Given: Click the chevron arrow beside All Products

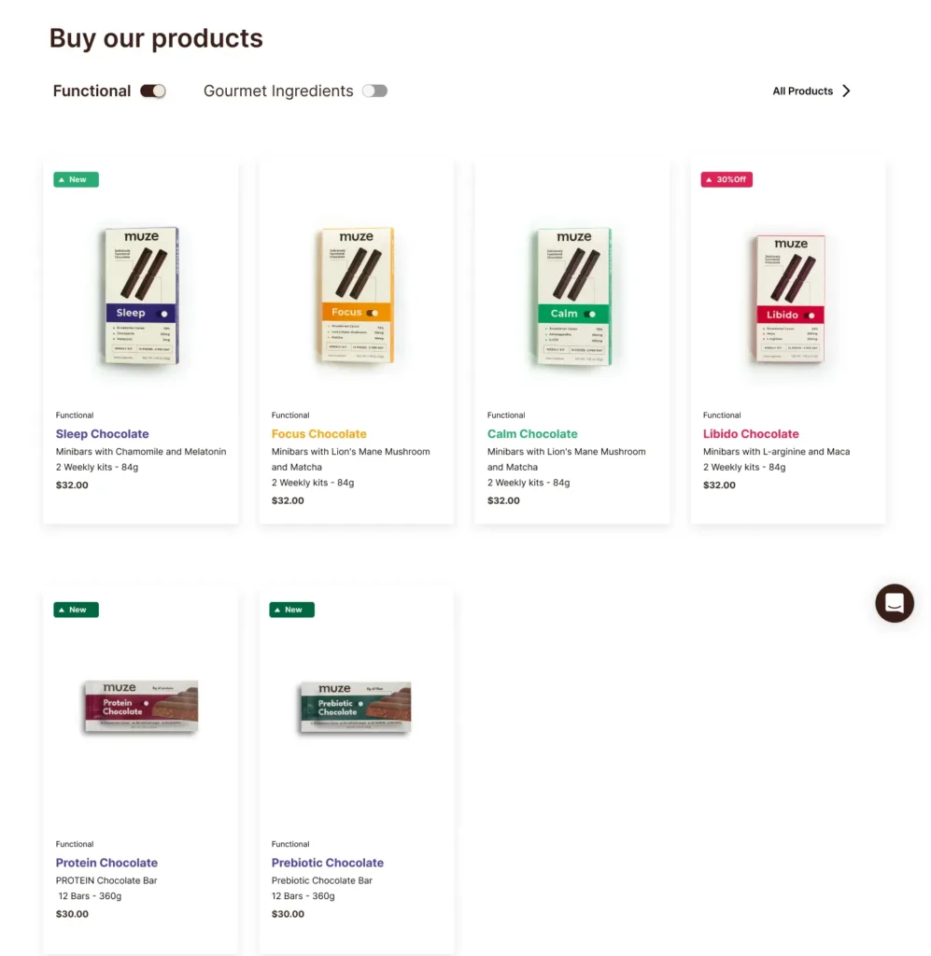Looking at the screenshot, I should 846,91.
